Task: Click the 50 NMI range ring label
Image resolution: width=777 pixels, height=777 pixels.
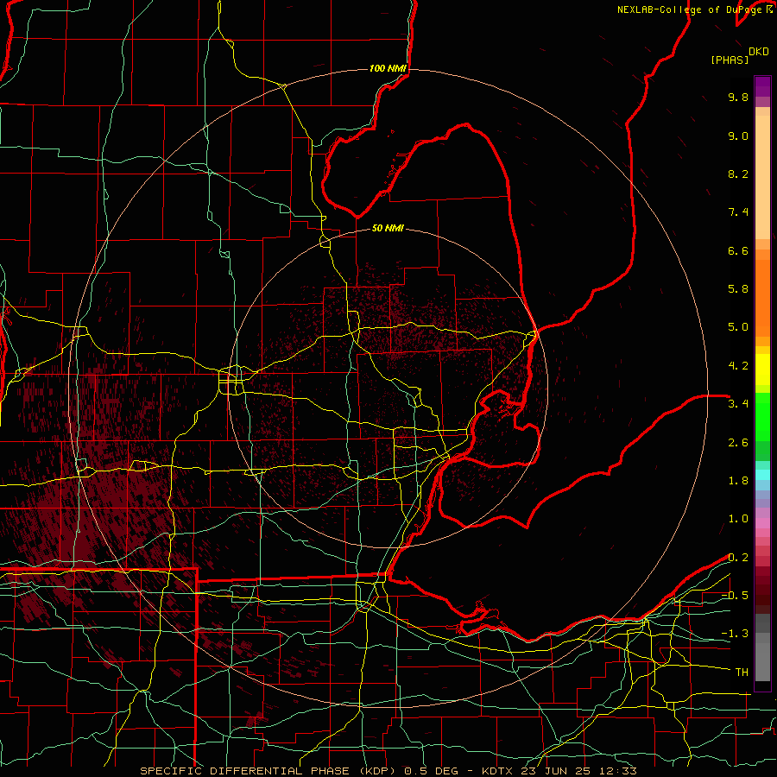Action: 388,228
